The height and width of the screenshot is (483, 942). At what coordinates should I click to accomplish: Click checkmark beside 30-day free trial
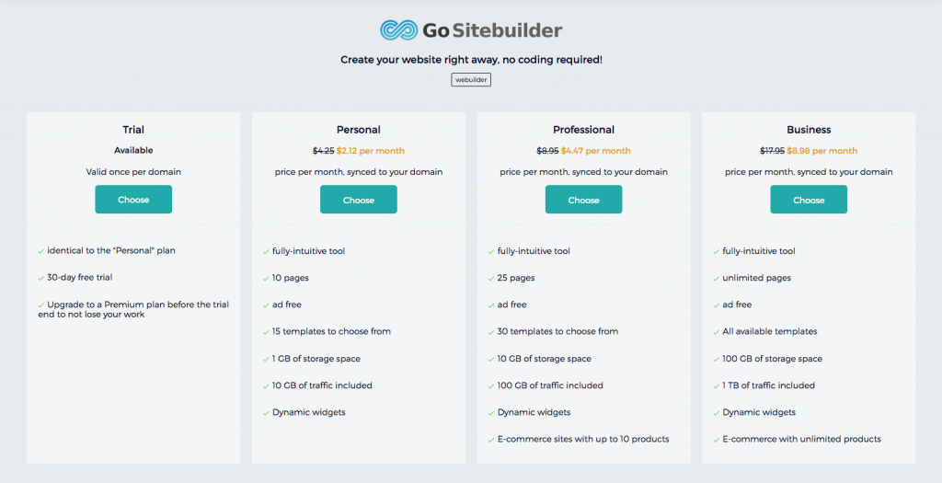(41, 277)
